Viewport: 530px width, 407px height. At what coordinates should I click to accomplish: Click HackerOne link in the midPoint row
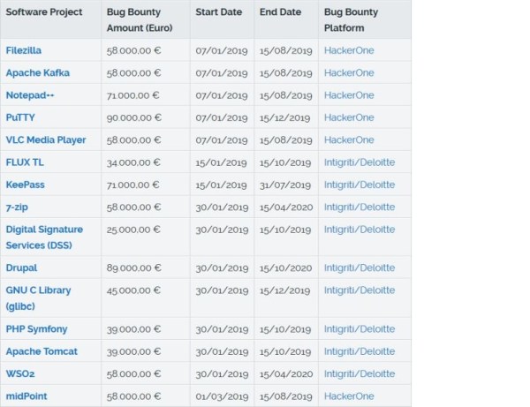[348, 396]
